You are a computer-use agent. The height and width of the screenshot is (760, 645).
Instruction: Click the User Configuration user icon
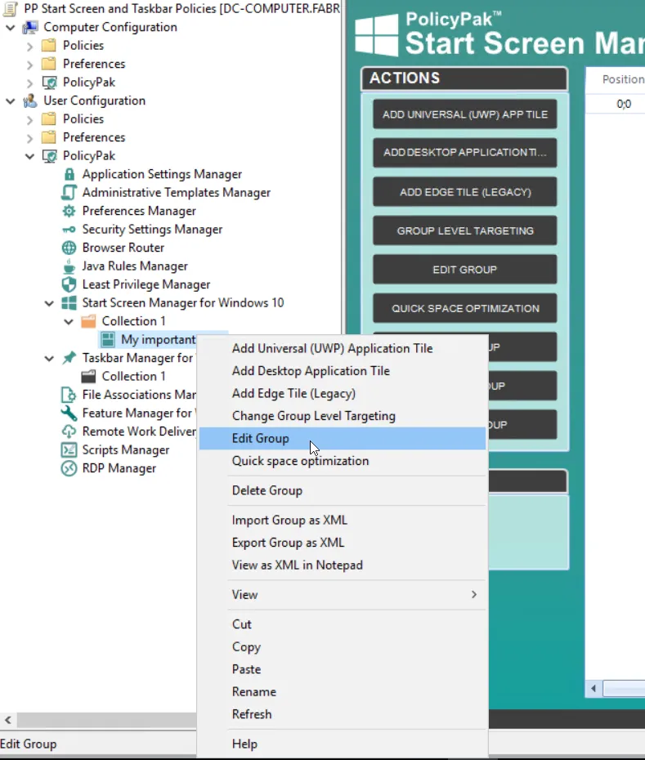30,101
